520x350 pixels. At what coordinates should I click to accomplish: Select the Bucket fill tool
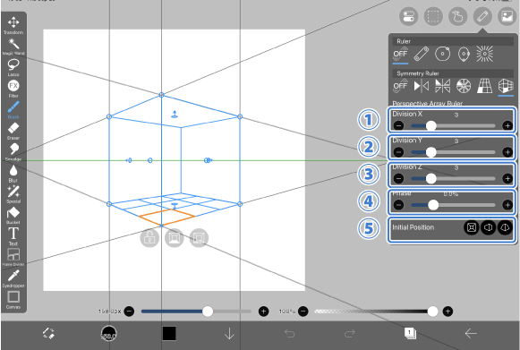tap(13, 216)
